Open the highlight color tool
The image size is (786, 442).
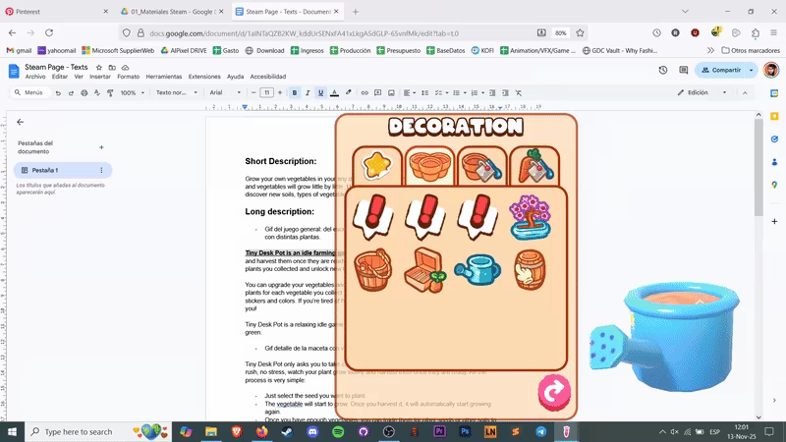point(349,92)
